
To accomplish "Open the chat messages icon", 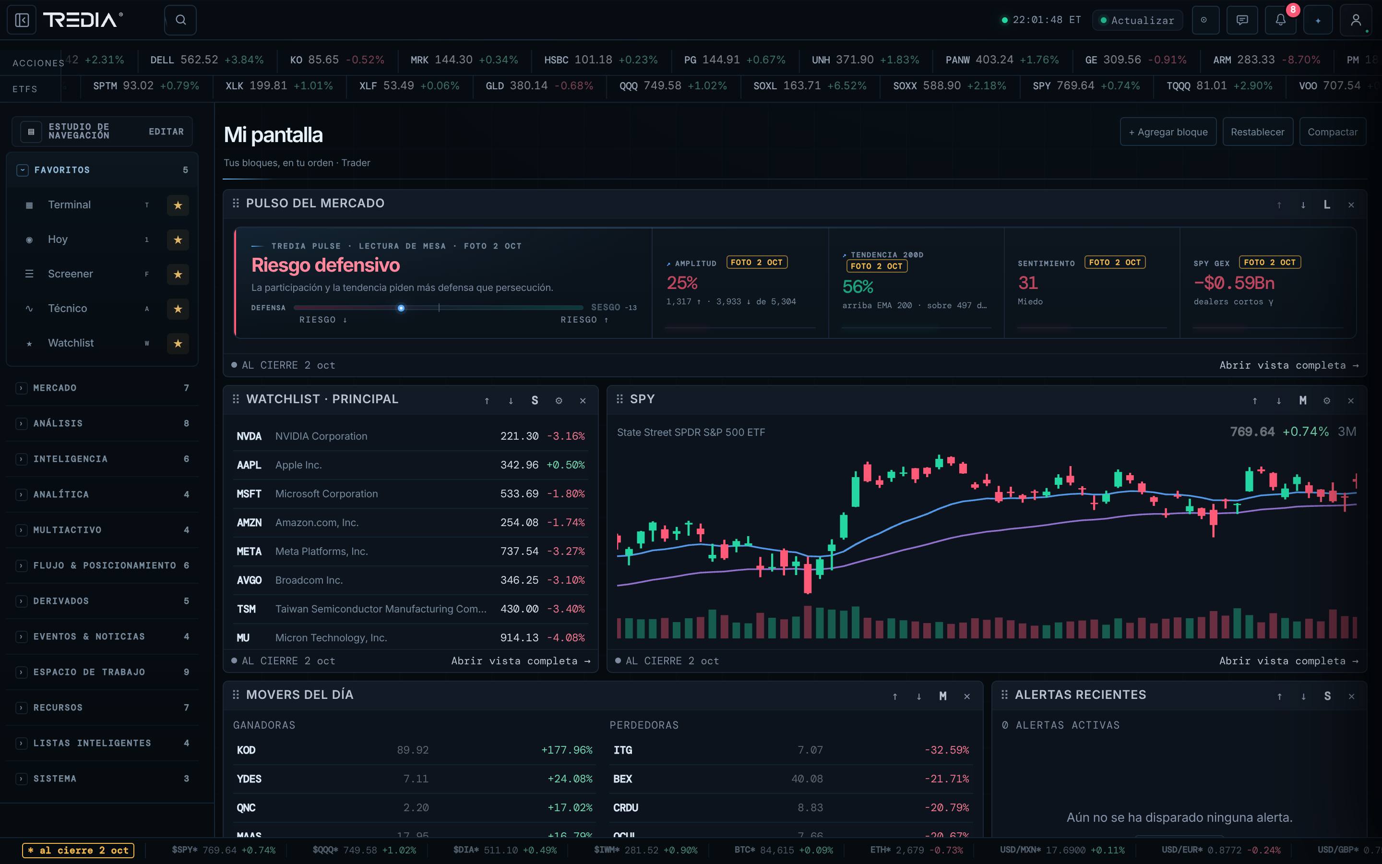I will click(1242, 20).
